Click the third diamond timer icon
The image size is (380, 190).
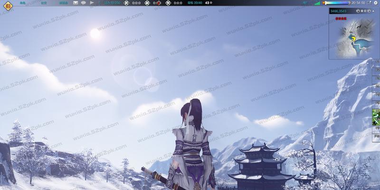pyautogui.click(x=168, y=3)
